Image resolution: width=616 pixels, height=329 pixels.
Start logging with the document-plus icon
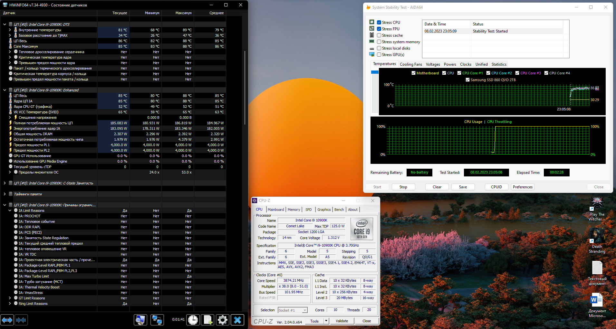pos(207,320)
